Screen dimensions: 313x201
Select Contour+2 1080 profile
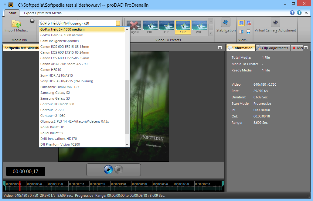tap(82, 116)
